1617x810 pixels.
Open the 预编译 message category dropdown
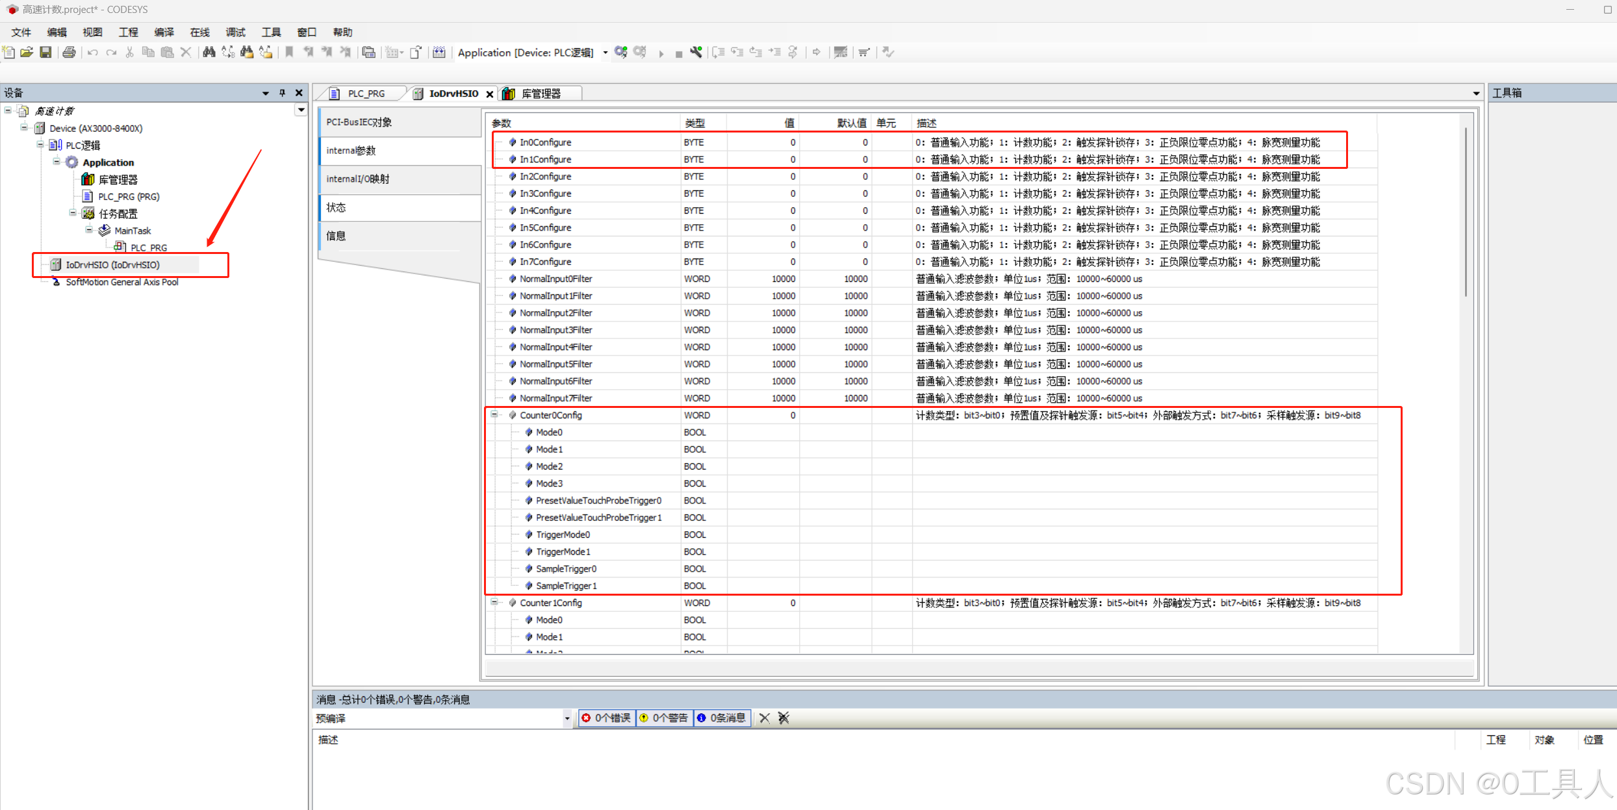[x=567, y=718]
